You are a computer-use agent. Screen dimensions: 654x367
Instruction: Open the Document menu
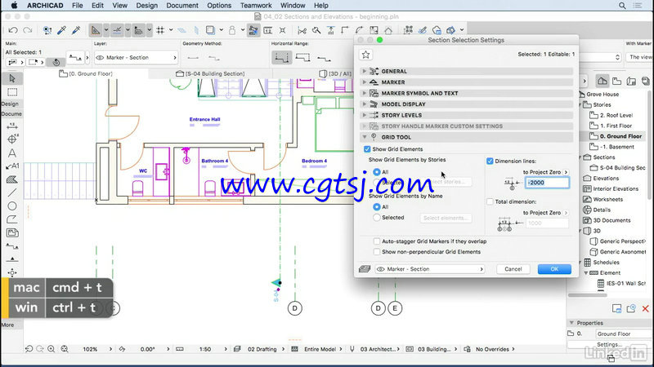point(182,6)
